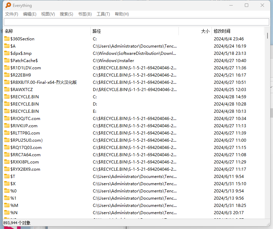Maximize the Everything window
The width and height of the screenshot is (273, 229).
tap(247, 5)
